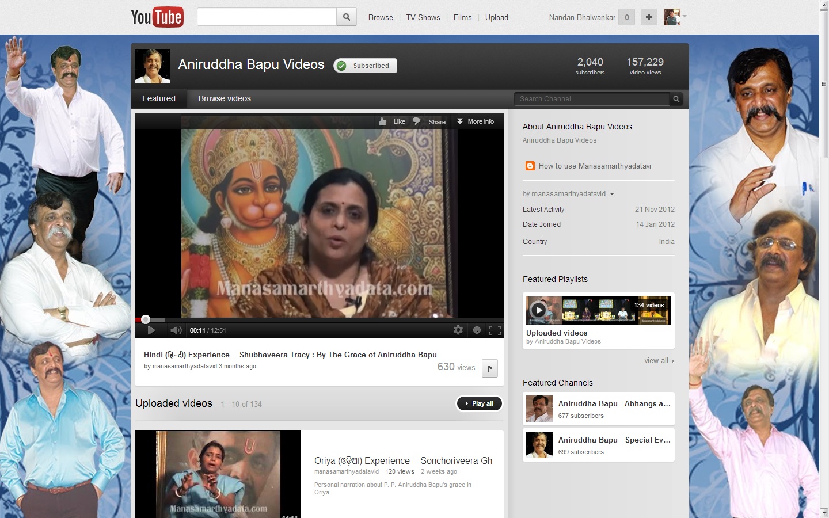Expand the More info dropdown
This screenshot has width=829, height=518.
click(x=476, y=121)
